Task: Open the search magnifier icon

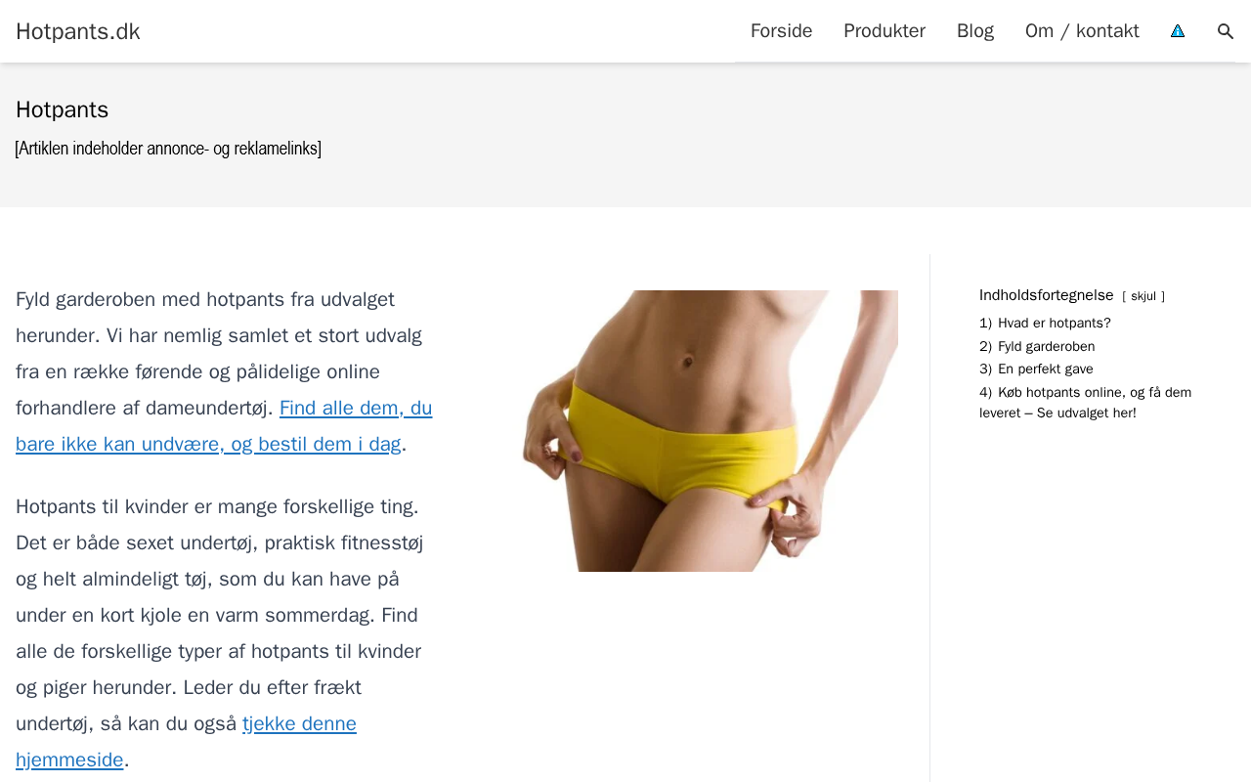Action: point(1226,31)
